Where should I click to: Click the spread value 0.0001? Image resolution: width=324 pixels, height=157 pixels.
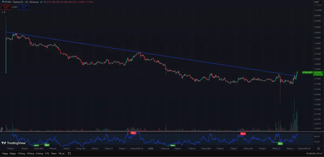tap(15, 7)
